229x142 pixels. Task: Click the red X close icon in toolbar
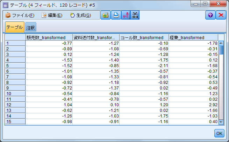(x=221, y=15)
